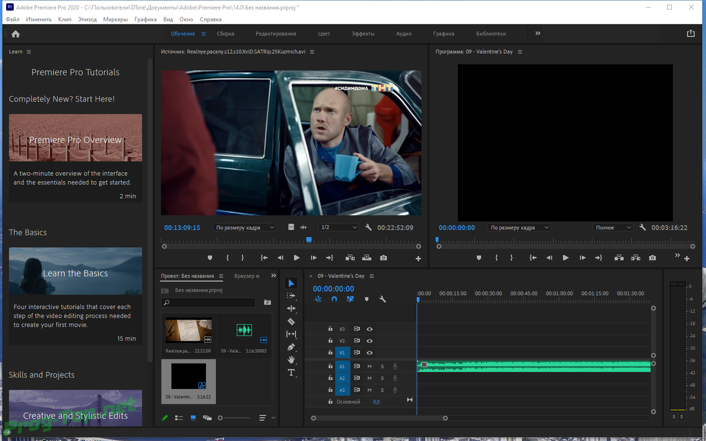Click Source monitor playhead position
706x441 pixels.
tap(309, 240)
